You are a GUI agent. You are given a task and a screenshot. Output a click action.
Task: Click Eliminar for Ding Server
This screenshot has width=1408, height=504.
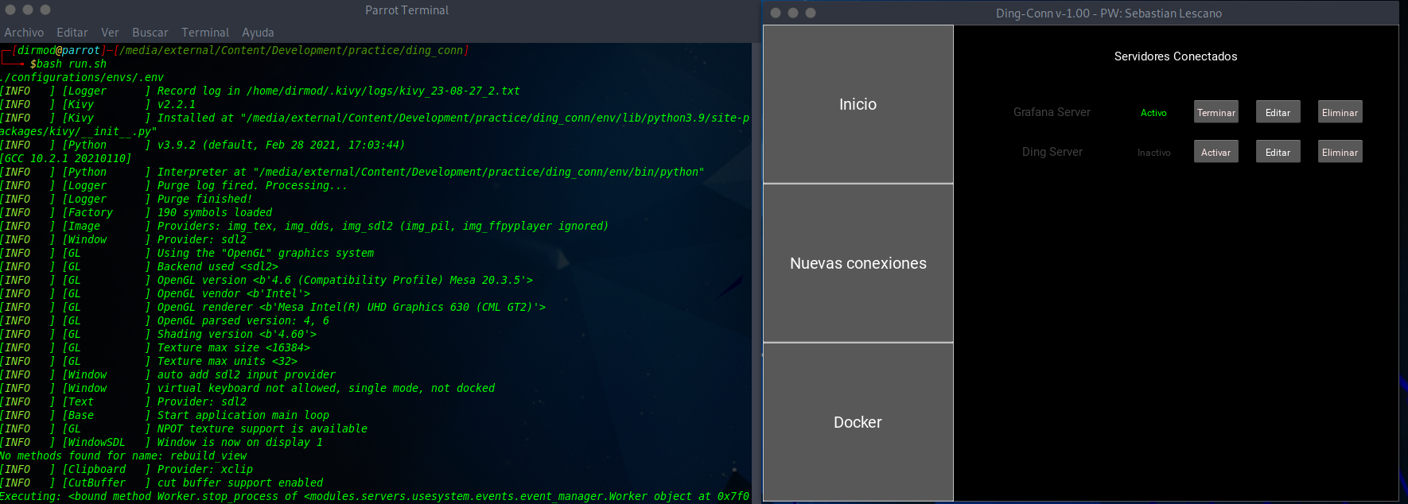coord(1340,152)
